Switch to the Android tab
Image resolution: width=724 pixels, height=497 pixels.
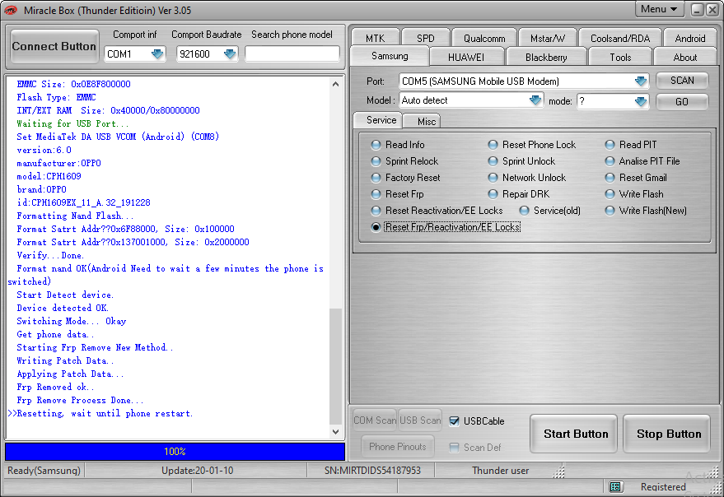690,39
